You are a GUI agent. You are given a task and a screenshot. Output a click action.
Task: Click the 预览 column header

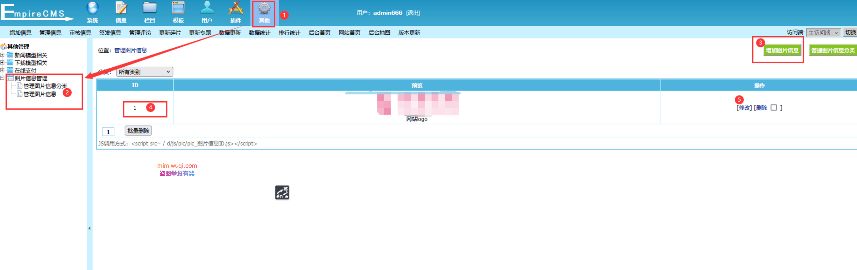[417, 85]
